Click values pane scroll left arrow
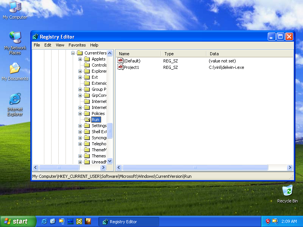The width and height of the screenshot is (303, 227). tap(119, 167)
